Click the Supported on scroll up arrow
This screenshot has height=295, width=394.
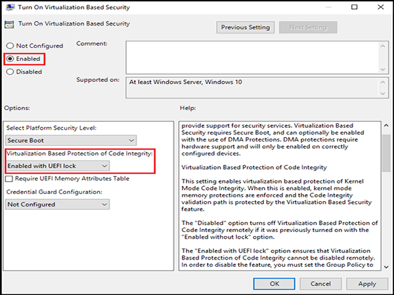coord(383,82)
